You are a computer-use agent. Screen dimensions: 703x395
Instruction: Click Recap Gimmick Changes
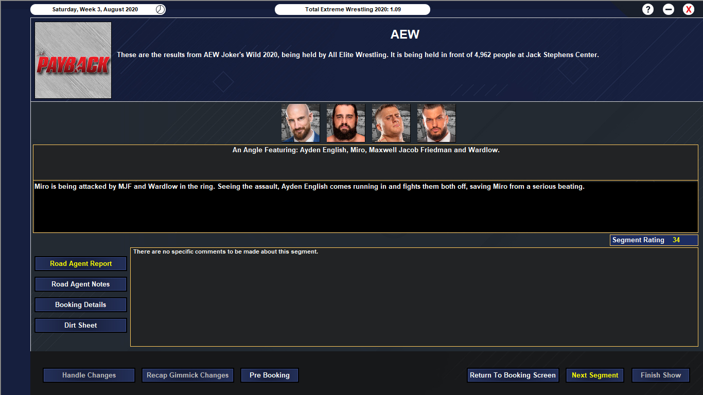coord(188,375)
